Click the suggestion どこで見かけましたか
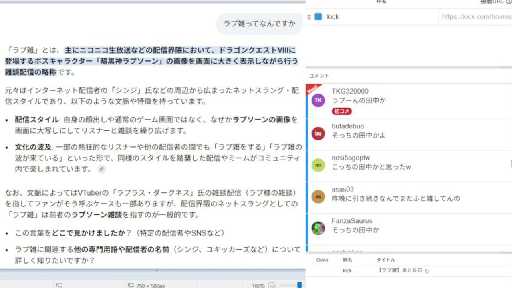The height and width of the screenshot is (288, 512). (89, 233)
